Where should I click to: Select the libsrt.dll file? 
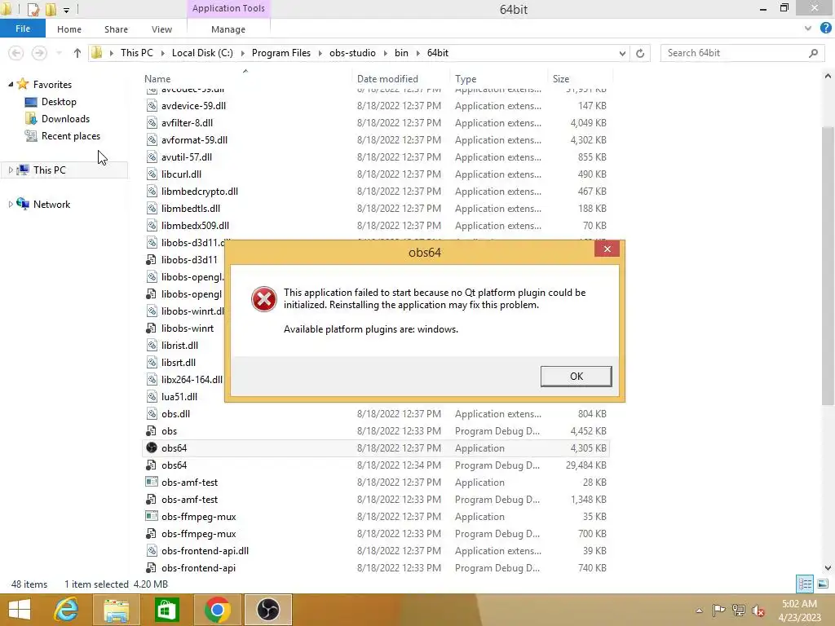point(179,363)
